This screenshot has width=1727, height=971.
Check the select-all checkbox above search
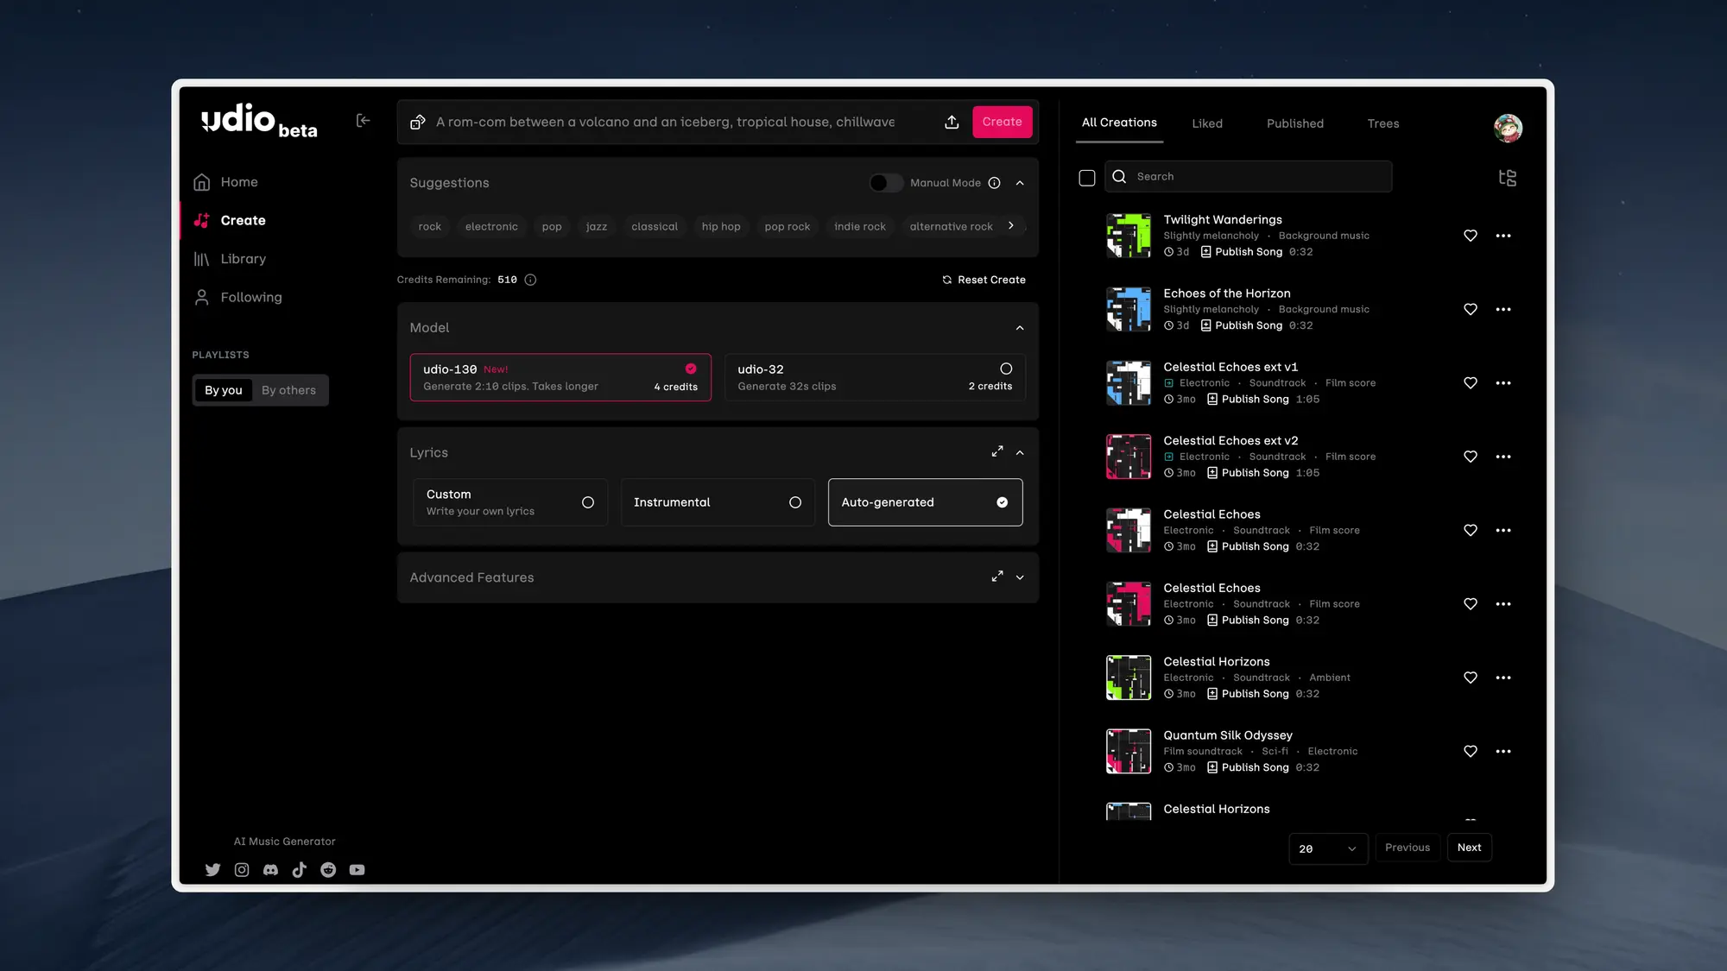coord(1087,177)
